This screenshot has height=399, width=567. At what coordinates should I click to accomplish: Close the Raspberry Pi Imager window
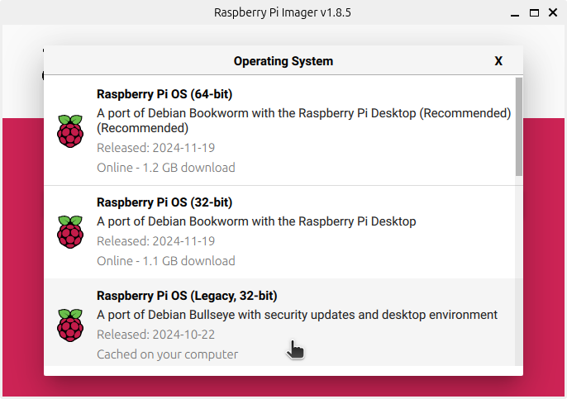click(x=553, y=12)
